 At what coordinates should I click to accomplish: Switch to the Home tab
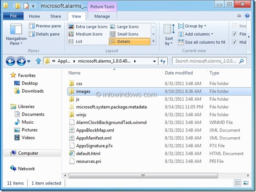34,16
